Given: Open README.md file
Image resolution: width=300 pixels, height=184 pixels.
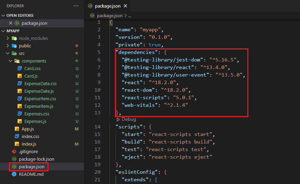Looking at the screenshot, I should (31, 174).
